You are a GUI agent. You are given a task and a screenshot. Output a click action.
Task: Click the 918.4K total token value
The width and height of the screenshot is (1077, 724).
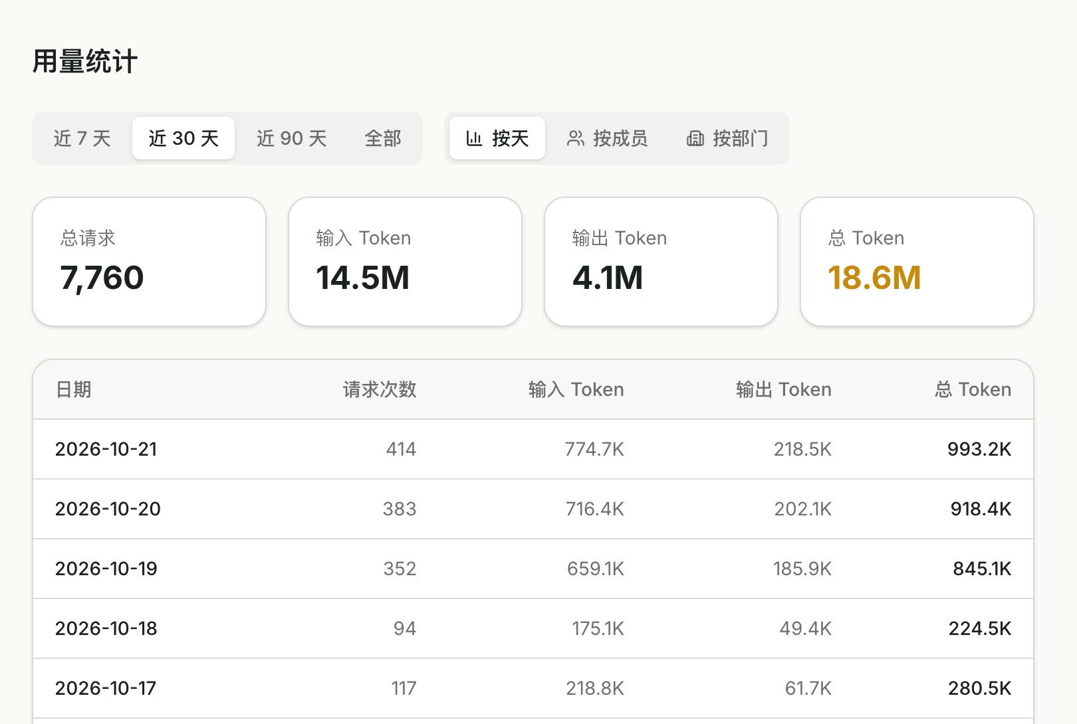(x=981, y=509)
